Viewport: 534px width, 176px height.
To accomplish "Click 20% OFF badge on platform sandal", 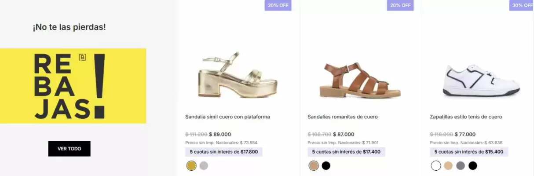I will [x=278, y=5].
